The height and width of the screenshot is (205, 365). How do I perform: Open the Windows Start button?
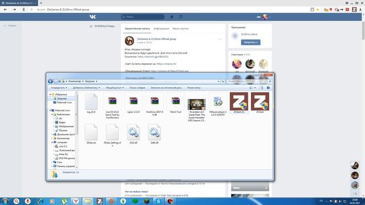tap(5, 201)
